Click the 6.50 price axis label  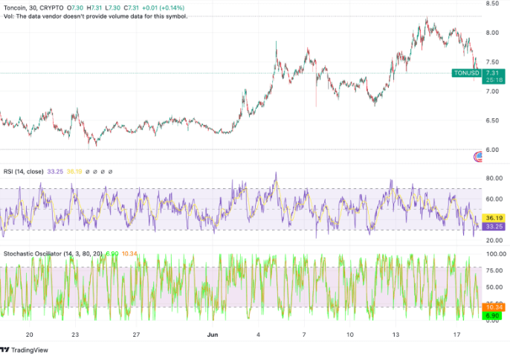click(492, 120)
